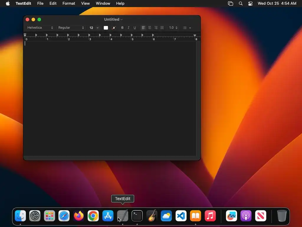Open Books from the Dock
302x227 pixels.
click(x=196, y=216)
